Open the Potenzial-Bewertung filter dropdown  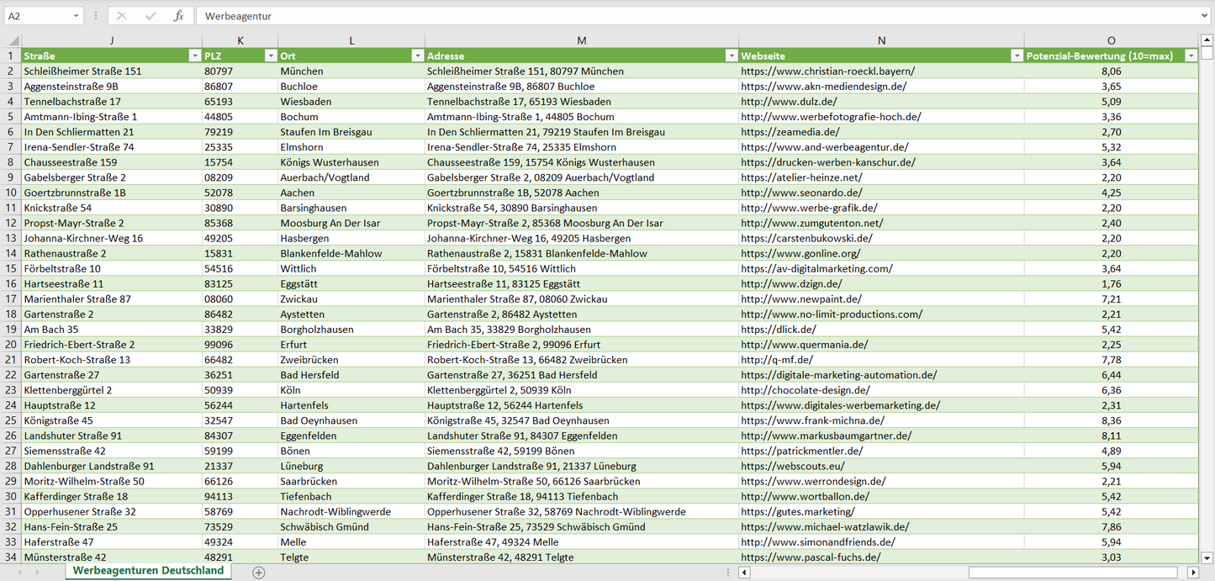pyautogui.click(x=1191, y=55)
